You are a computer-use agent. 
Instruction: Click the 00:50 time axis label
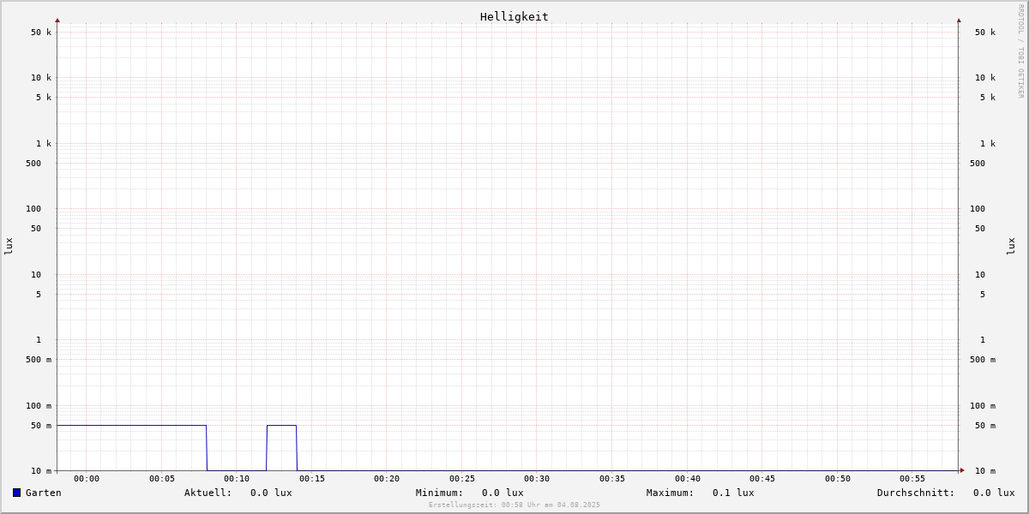pyautogui.click(x=838, y=479)
